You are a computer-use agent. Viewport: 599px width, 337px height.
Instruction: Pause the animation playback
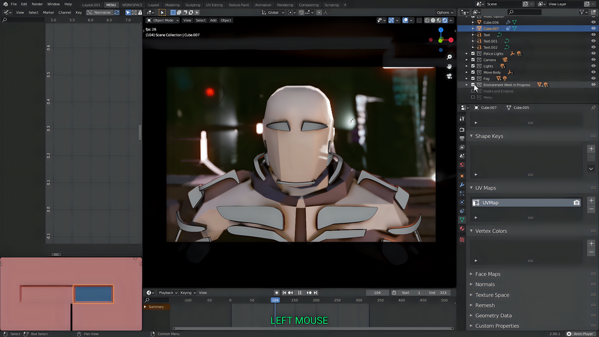coord(299,293)
